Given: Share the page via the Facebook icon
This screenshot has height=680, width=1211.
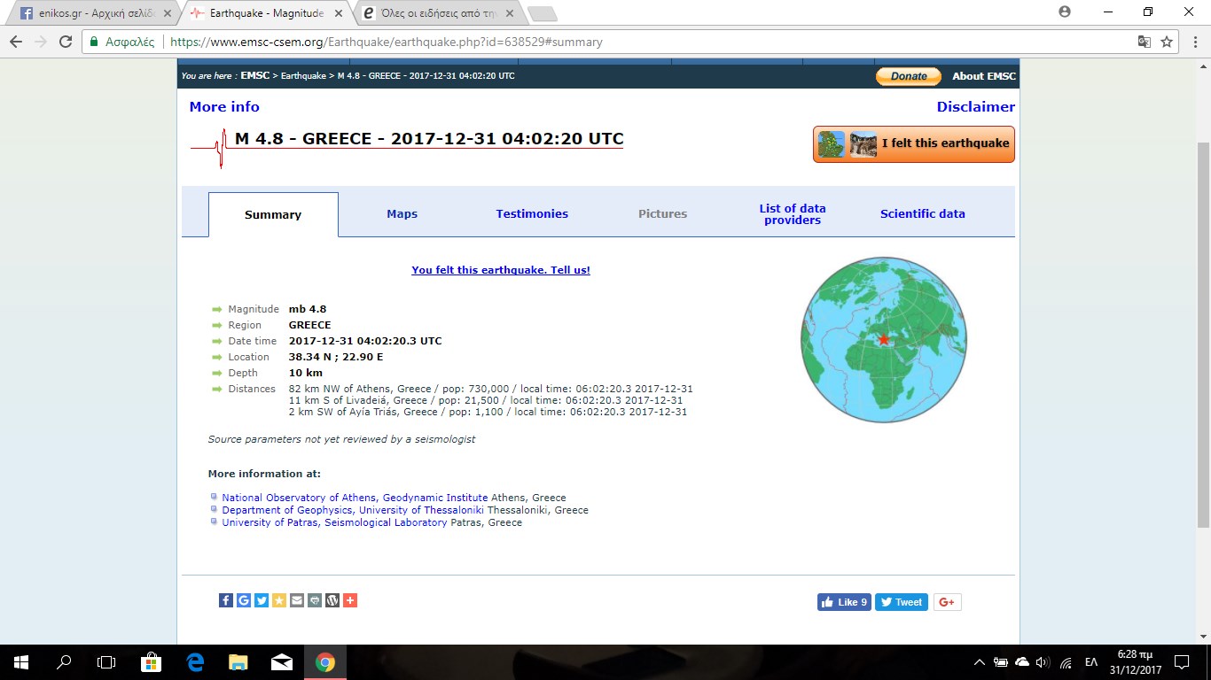Looking at the screenshot, I should click(226, 600).
